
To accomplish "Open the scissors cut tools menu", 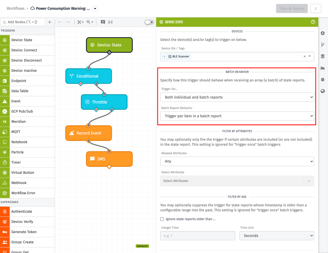I will [80, 22].
